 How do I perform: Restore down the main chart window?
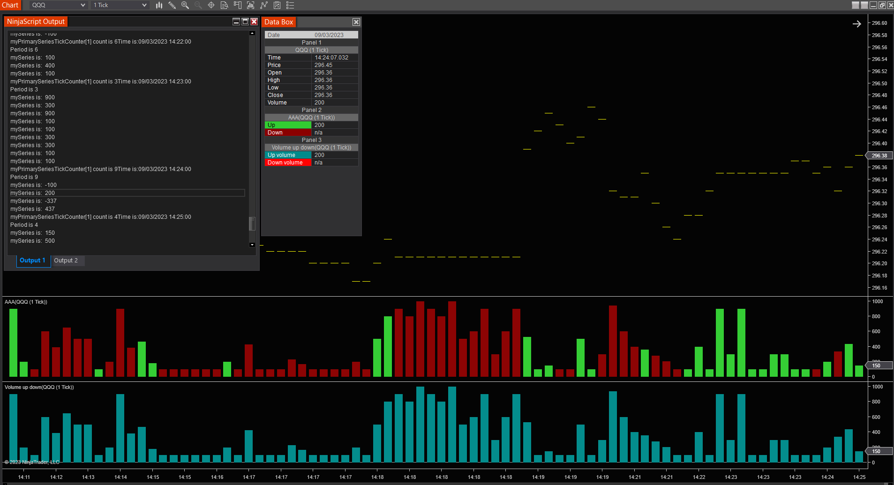882,5
